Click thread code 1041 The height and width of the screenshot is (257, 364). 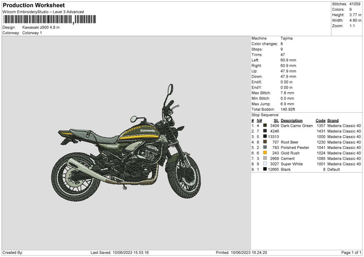pos(321,147)
